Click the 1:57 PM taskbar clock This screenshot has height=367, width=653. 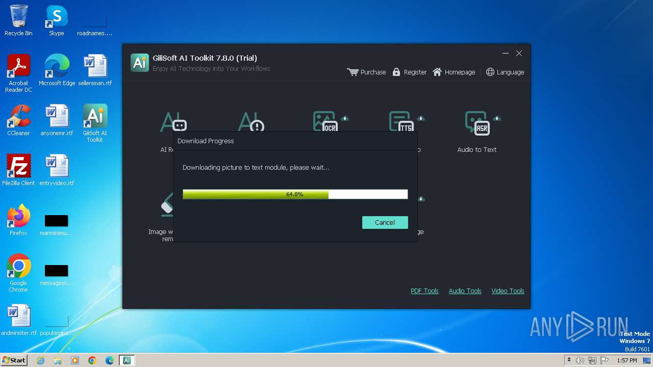[626, 360]
